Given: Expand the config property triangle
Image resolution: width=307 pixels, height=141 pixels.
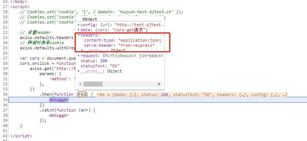Looking at the screenshot, I should click(x=79, y=25).
